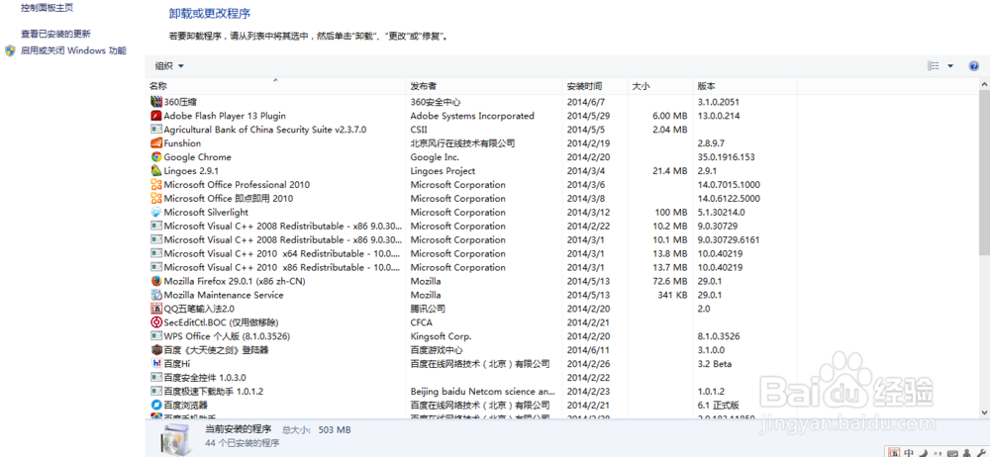Expand the view options dropdown arrow

pos(950,65)
